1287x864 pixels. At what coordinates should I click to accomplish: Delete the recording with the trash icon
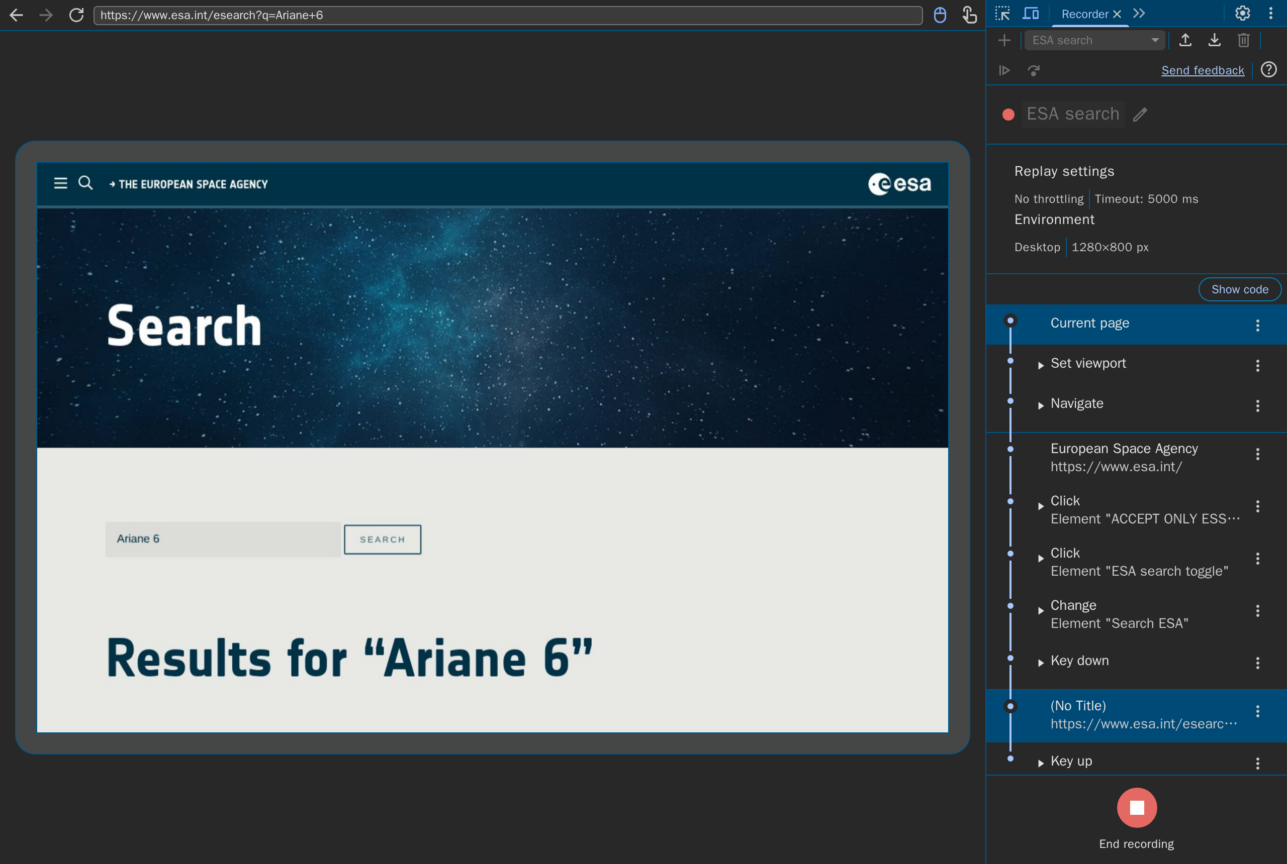(x=1243, y=40)
